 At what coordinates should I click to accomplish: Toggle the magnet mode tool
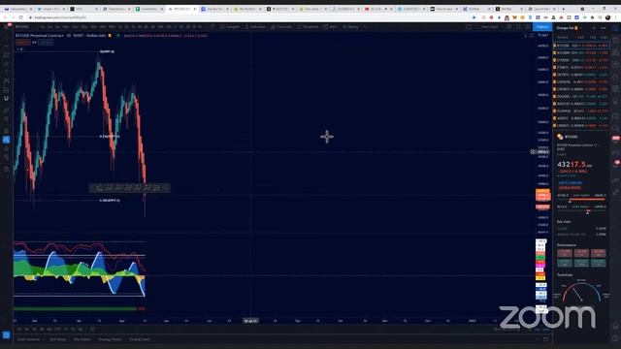coord(6,99)
